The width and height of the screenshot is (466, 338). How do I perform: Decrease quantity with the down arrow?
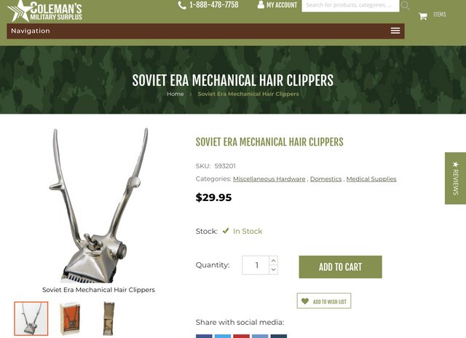tap(274, 270)
